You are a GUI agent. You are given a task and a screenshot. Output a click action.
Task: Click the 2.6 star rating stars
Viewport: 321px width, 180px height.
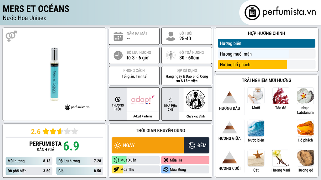(x=60, y=131)
